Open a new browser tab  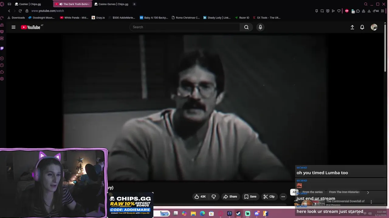pos(134,4)
